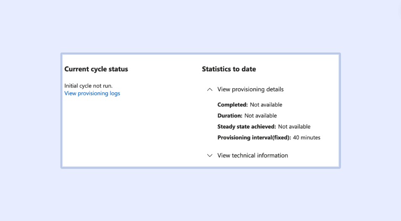
Task: Collapse the View provisioning details chevron
Action: click(210, 89)
